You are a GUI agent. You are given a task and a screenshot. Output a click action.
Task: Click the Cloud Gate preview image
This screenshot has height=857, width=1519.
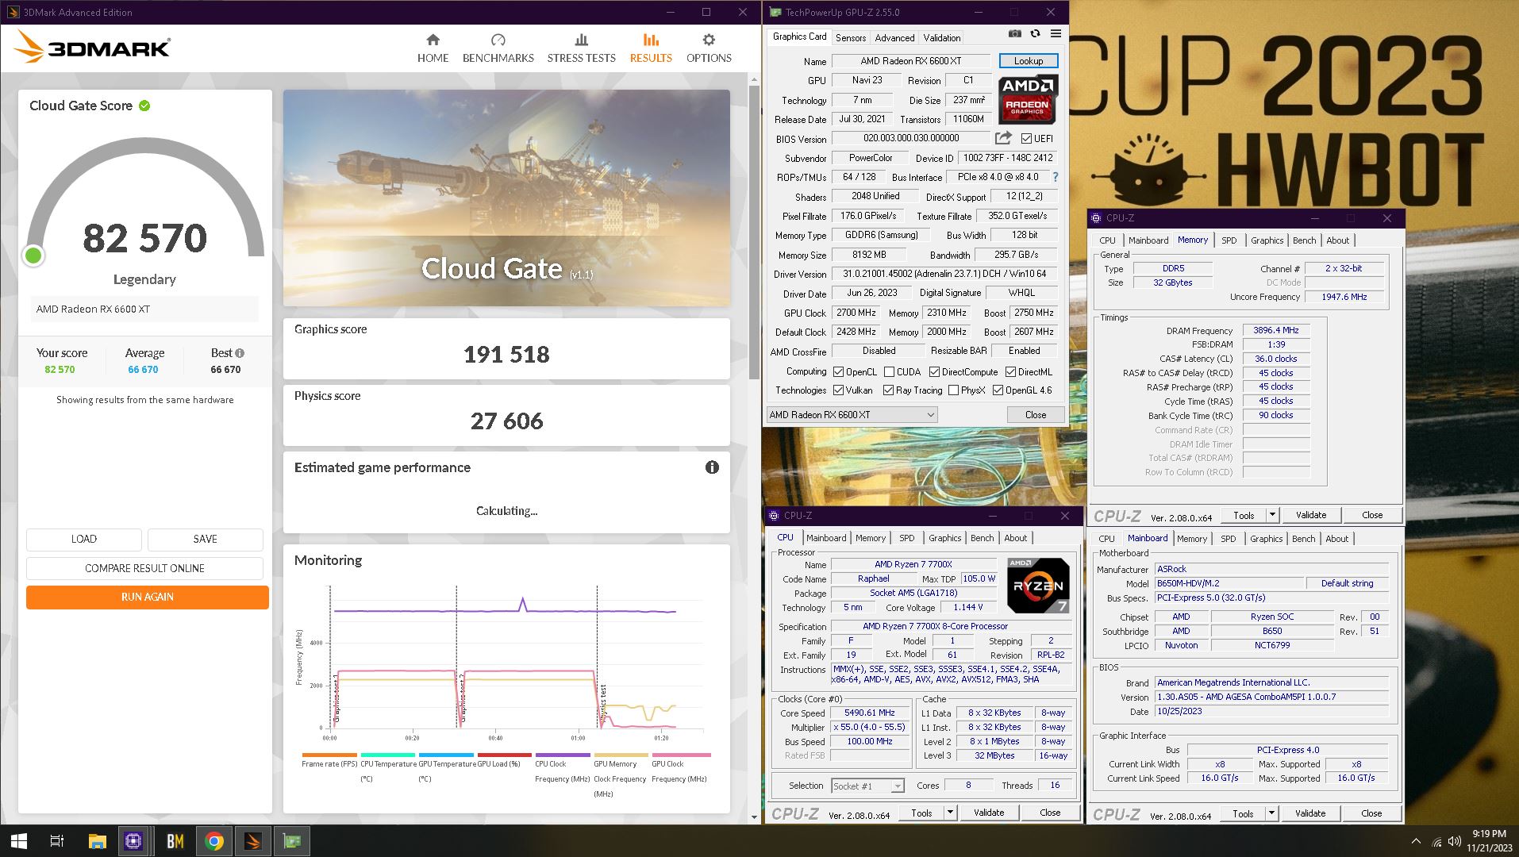tap(506, 198)
